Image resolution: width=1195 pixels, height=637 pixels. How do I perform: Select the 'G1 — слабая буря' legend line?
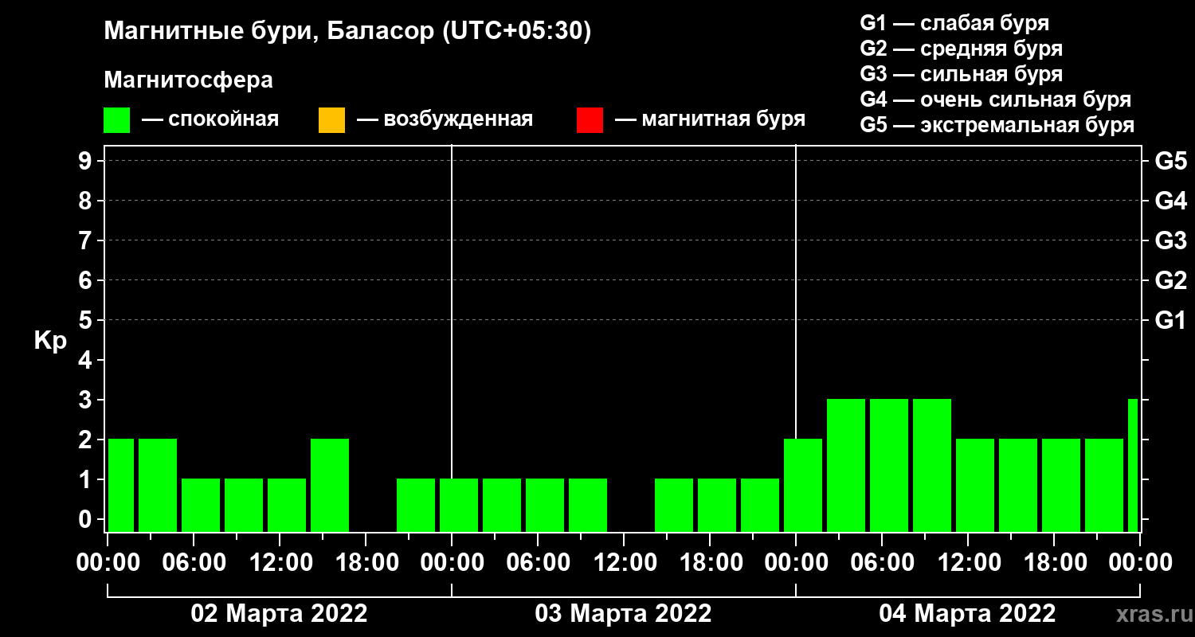955,22
